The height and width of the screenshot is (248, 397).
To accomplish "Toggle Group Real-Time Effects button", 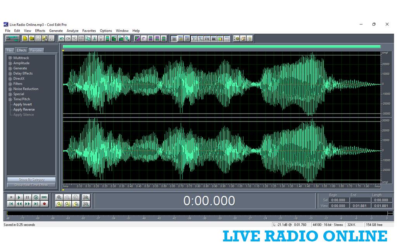I will coord(31,185).
